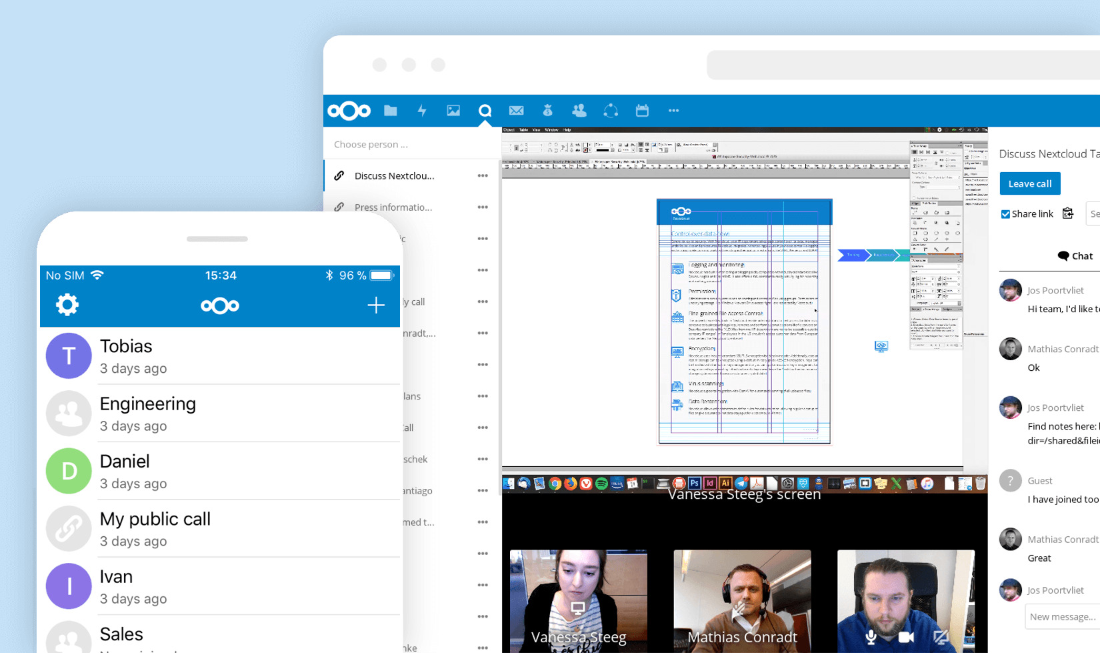Toggle screen sharing in call controls
This screenshot has height=653, width=1100.
click(x=941, y=637)
